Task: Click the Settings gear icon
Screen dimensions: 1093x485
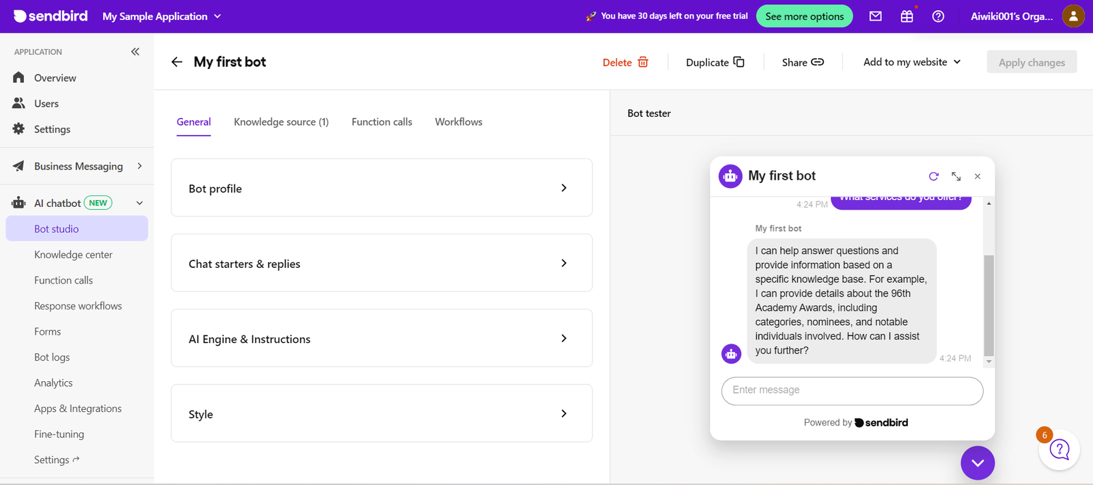Action: point(18,129)
